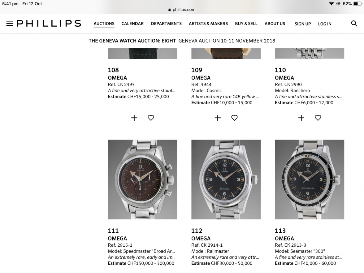This screenshot has width=364, height=273.
Task: Click the Log In link
Action: tap(325, 24)
